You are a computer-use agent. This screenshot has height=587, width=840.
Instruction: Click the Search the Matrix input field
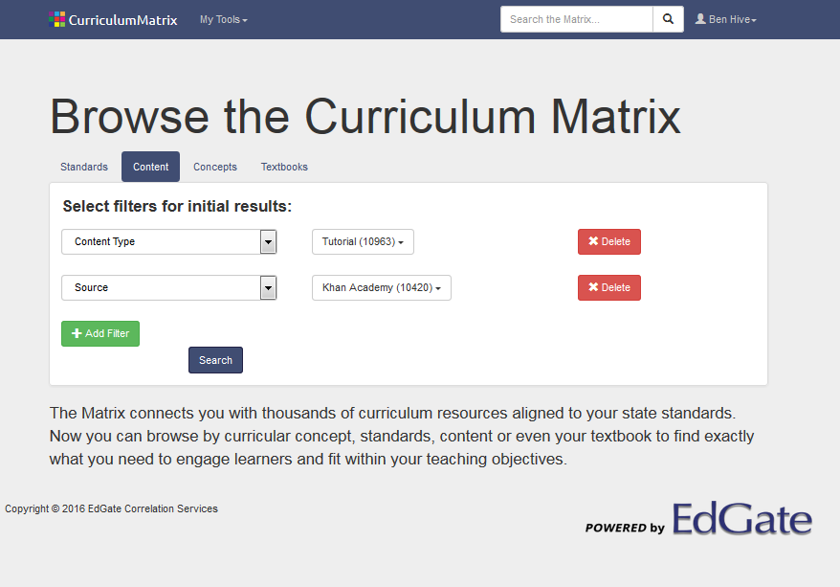click(577, 19)
